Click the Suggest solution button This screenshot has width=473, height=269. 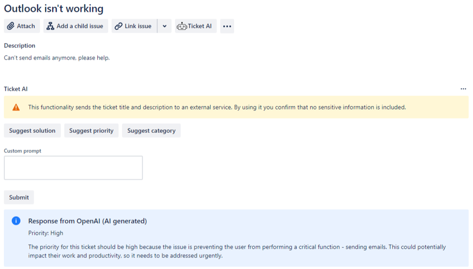click(32, 131)
